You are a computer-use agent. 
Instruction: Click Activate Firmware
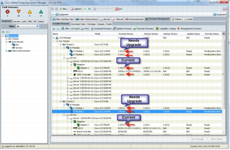click(143, 29)
